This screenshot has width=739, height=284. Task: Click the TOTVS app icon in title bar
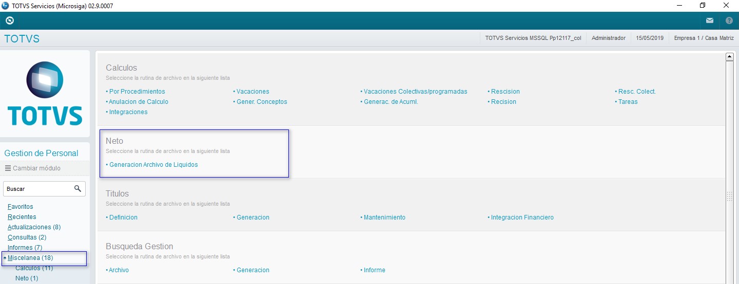coord(5,6)
